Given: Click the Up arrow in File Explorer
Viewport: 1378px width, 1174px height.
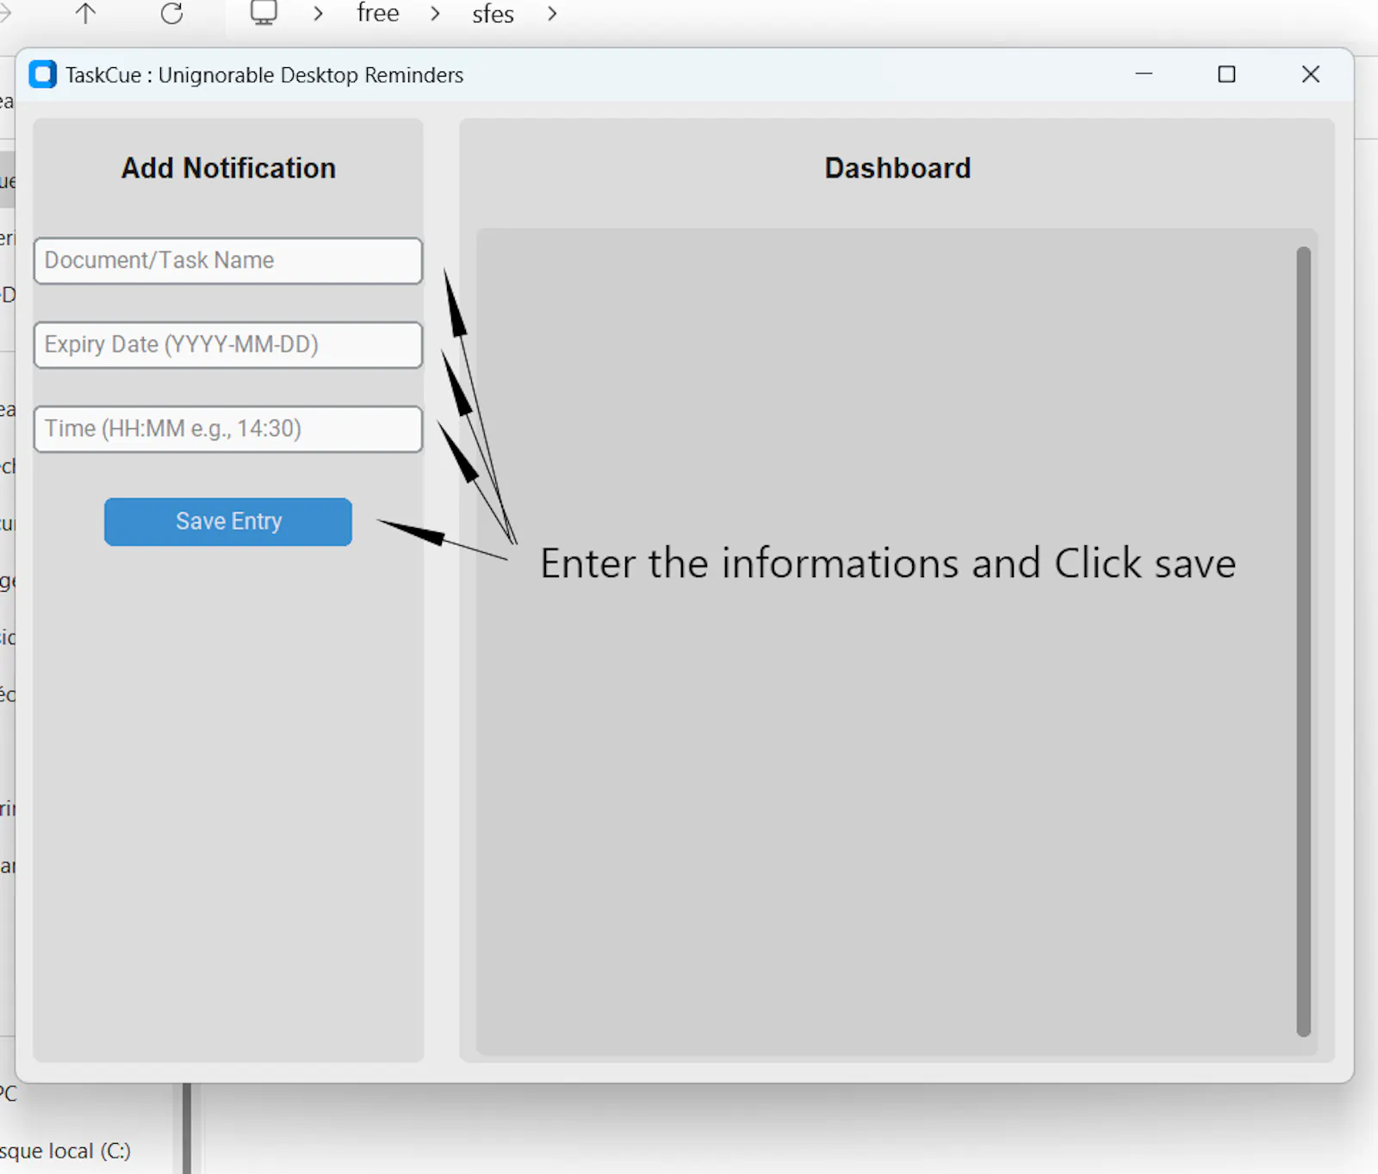Looking at the screenshot, I should point(85,13).
